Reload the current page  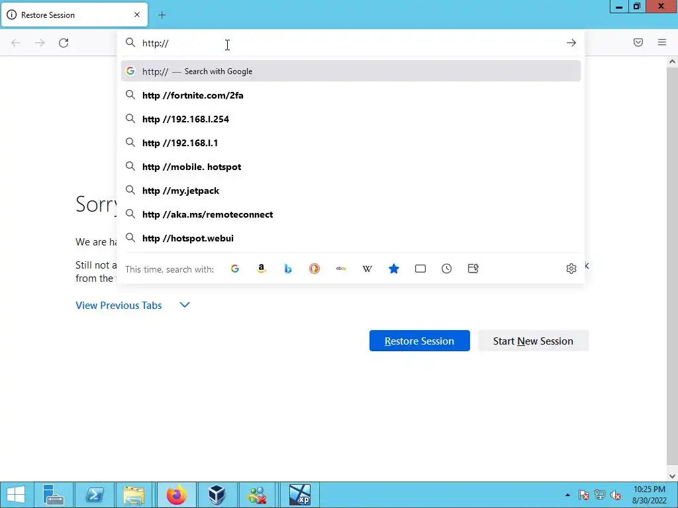64,43
